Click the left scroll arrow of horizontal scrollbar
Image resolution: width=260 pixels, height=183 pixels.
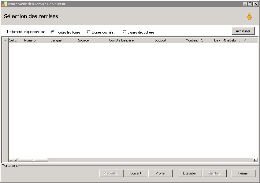point(16,160)
